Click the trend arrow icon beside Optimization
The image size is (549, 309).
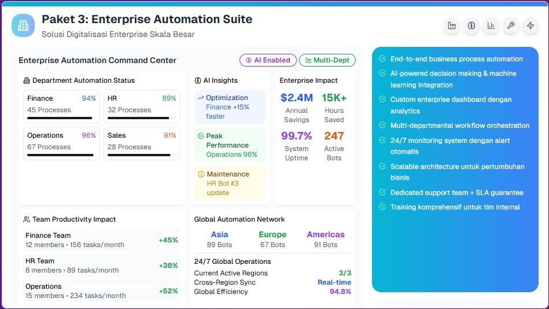pos(201,98)
